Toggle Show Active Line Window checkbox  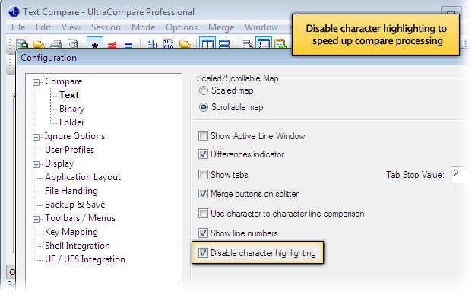pyautogui.click(x=203, y=135)
